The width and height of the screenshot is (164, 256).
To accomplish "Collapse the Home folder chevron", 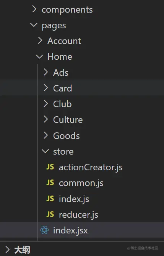I will pos(39,57).
